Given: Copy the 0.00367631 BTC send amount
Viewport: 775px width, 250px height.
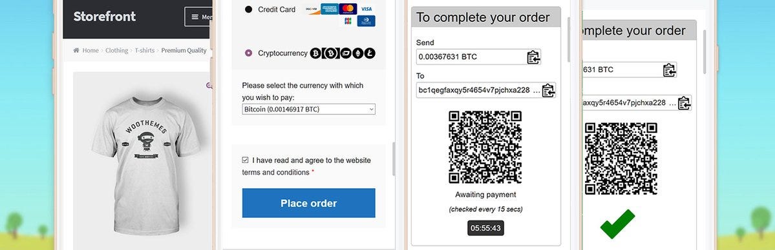Looking at the screenshot, I should click(x=533, y=57).
